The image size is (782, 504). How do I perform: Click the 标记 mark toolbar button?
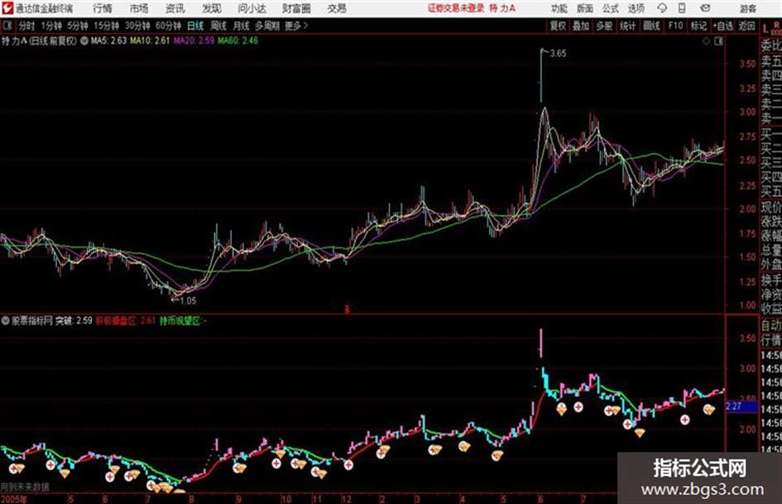point(698,26)
